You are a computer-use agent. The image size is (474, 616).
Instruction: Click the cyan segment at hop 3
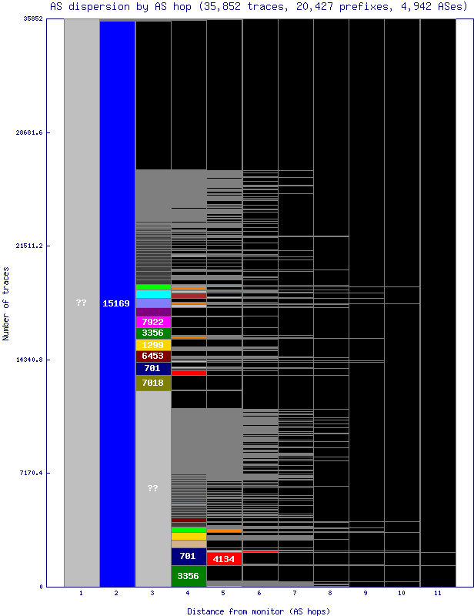pyautogui.click(x=152, y=294)
